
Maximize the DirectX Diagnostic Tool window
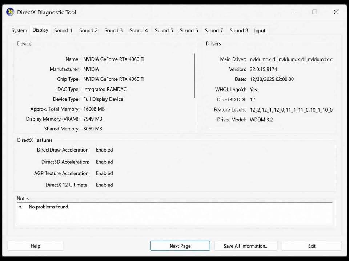pos(315,12)
